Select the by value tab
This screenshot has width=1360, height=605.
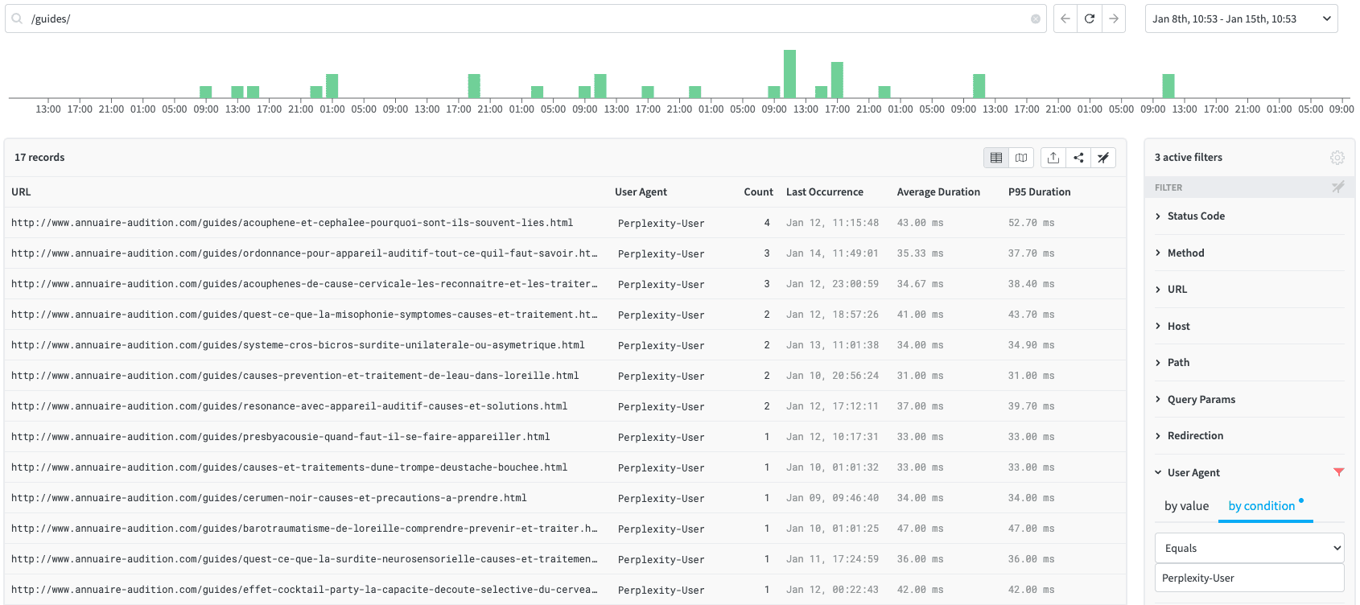pyautogui.click(x=1186, y=506)
